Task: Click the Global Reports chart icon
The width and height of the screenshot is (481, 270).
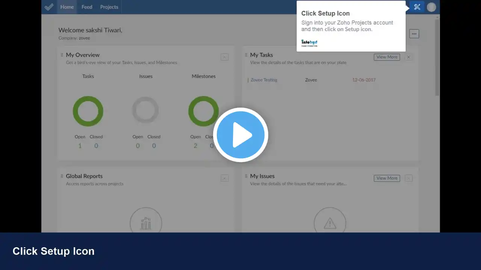Action: pyautogui.click(x=146, y=223)
